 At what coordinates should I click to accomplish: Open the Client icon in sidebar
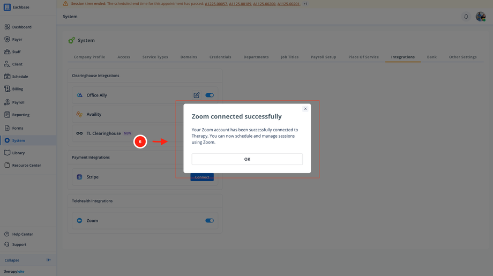(7, 64)
